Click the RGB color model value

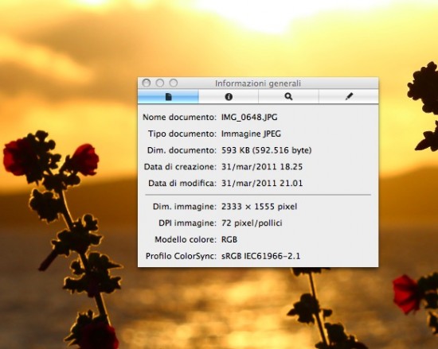[x=229, y=239]
